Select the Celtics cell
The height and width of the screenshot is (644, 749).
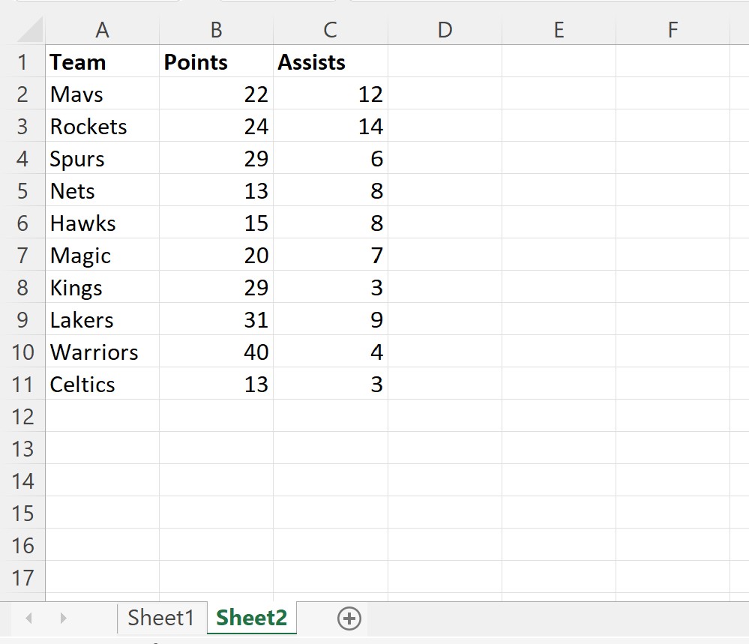(x=102, y=384)
